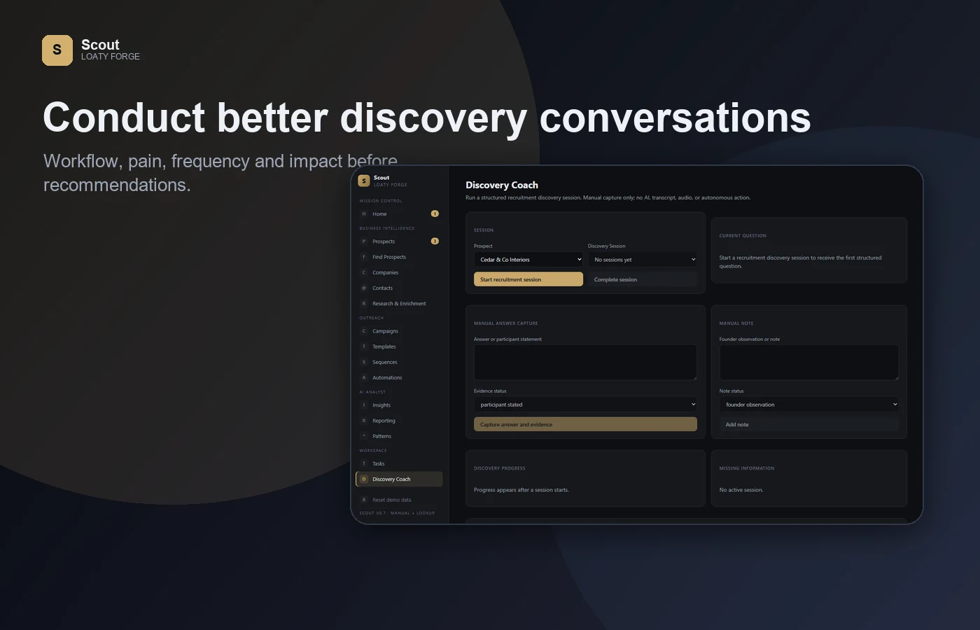
Task: Click Capture answer and evidence
Action: [585, 424]
